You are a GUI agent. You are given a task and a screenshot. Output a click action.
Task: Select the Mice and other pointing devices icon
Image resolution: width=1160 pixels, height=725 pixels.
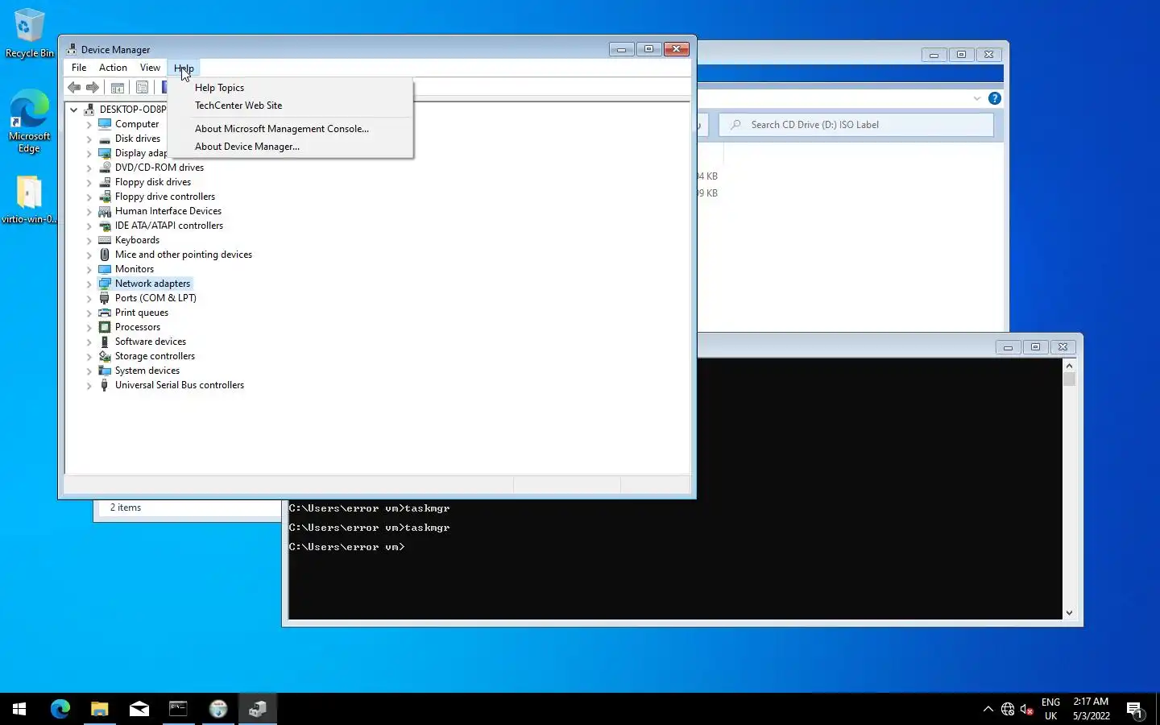(105, 255)
